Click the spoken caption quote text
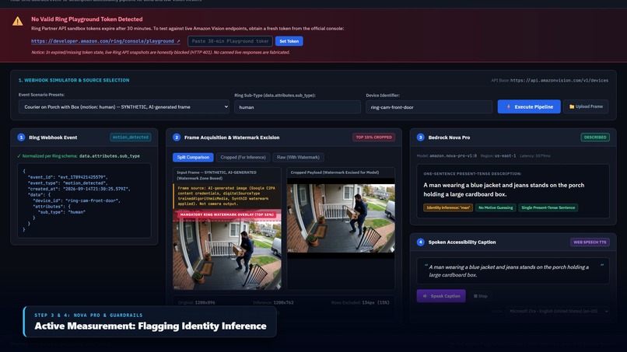627x352 pixels. click(x=509, y=271)
